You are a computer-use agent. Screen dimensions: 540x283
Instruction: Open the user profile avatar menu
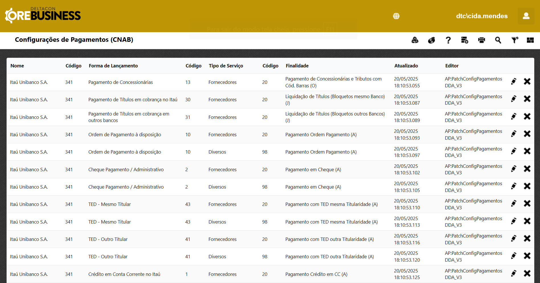[x=526, y=16]
